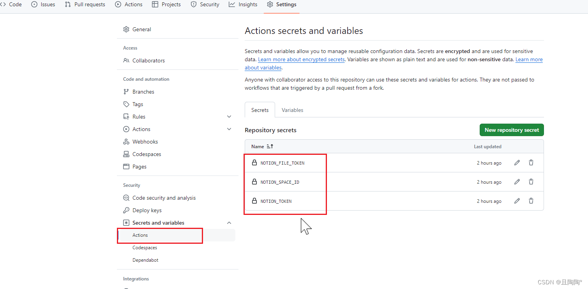Edit the NOTION_TOKEN secret
This screenshot has width=588, height=289.
[517, 201]
